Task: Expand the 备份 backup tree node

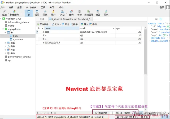Action: (5, 53)
